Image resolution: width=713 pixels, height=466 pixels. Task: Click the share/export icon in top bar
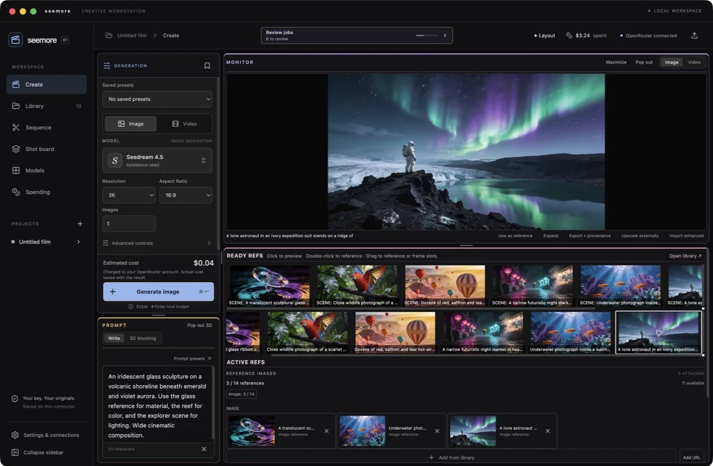pyautogui.click(x=694, y=35)
